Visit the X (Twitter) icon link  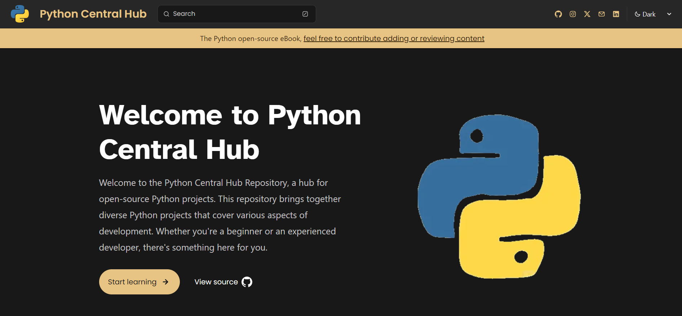coord(587,14)
